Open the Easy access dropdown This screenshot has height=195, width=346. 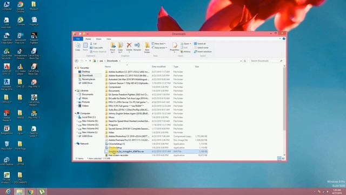tap(159, 48)
